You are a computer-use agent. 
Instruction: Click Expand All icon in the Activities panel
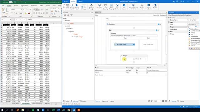(x=65, y=15)
